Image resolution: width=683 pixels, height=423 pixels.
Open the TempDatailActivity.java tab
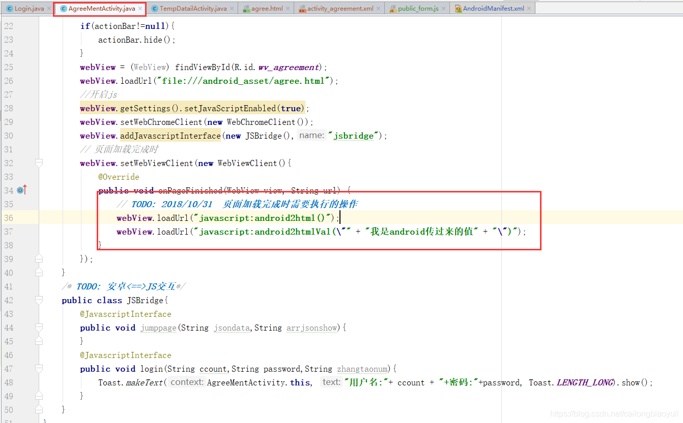193,9
